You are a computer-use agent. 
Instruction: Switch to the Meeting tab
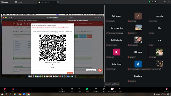coord(18,2)
